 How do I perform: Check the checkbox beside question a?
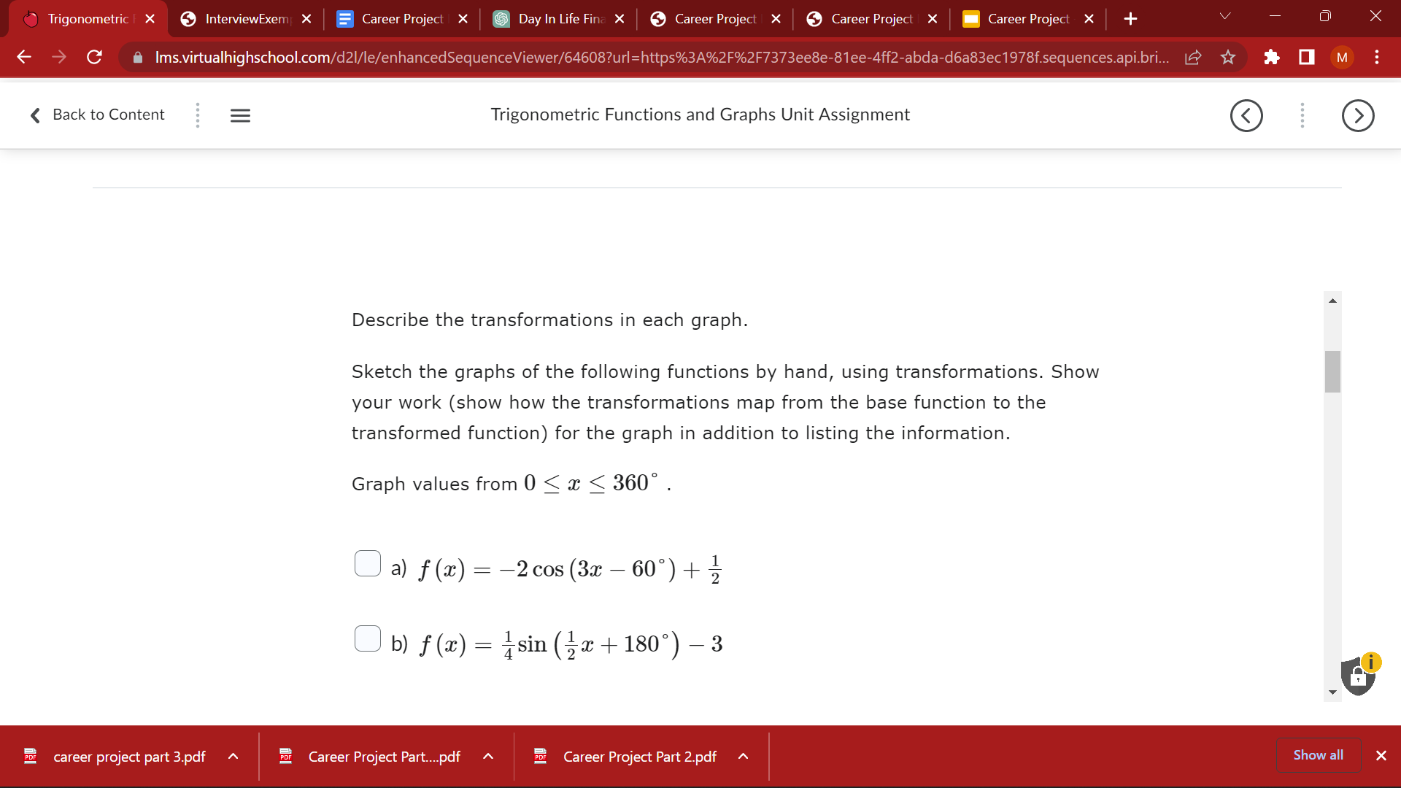pos(367,563)
